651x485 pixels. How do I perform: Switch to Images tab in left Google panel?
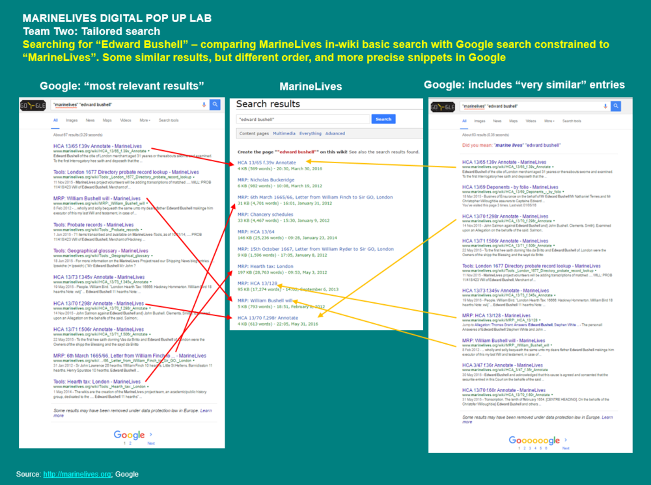tap(70, 120)
